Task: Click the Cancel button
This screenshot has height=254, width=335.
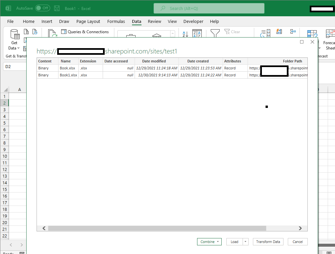Action: coord(298,242)
